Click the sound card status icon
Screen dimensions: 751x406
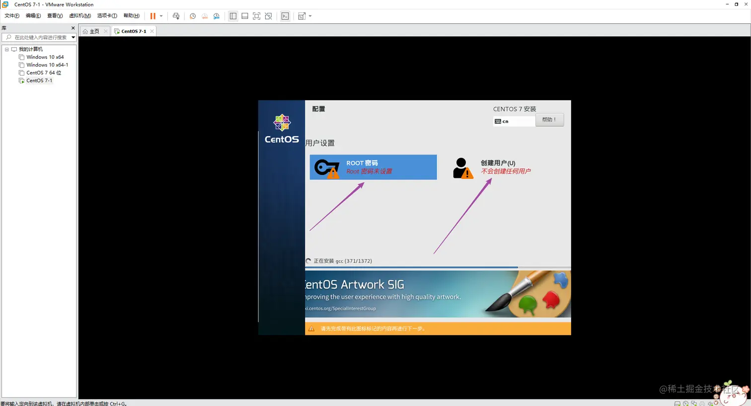click(x=710, y=404)
